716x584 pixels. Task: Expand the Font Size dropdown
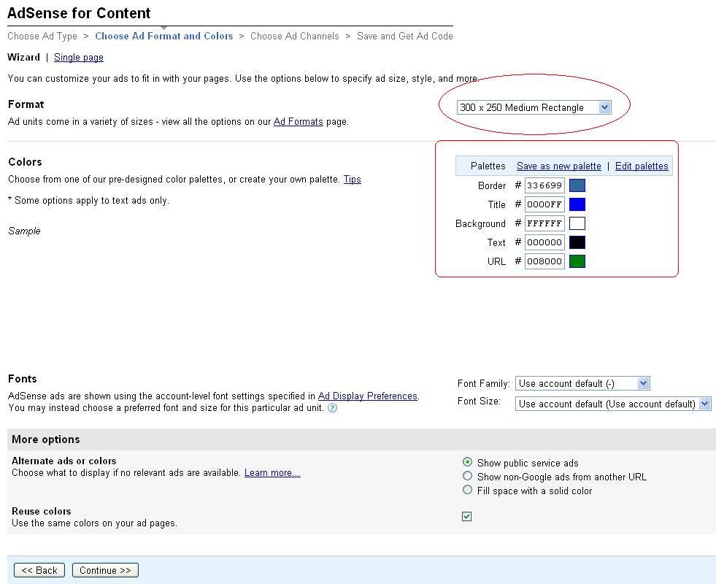click(613, 404)
